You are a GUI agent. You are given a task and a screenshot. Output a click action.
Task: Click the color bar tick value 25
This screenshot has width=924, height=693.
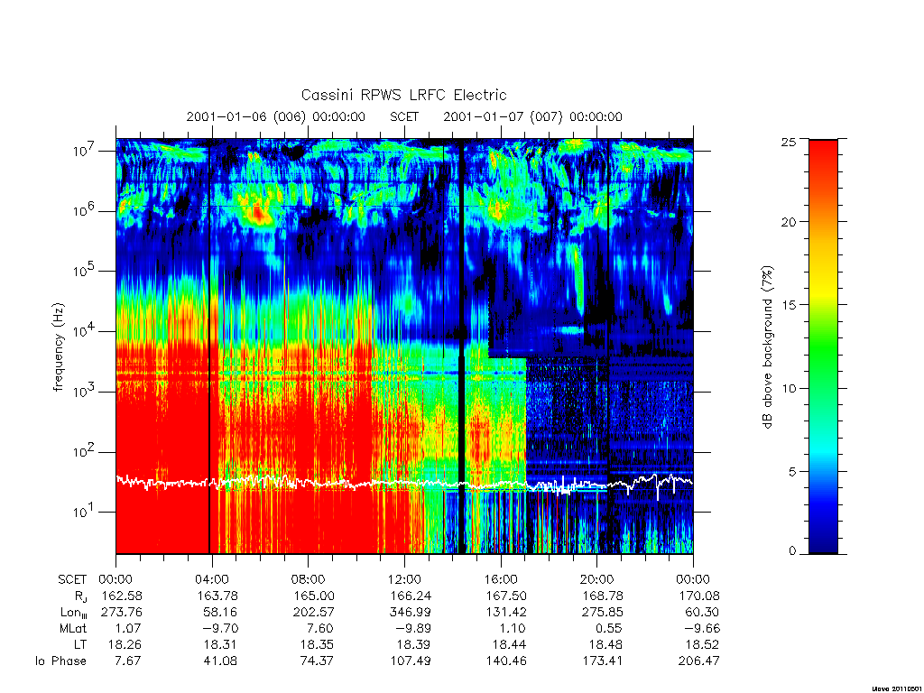coord(789,142)
